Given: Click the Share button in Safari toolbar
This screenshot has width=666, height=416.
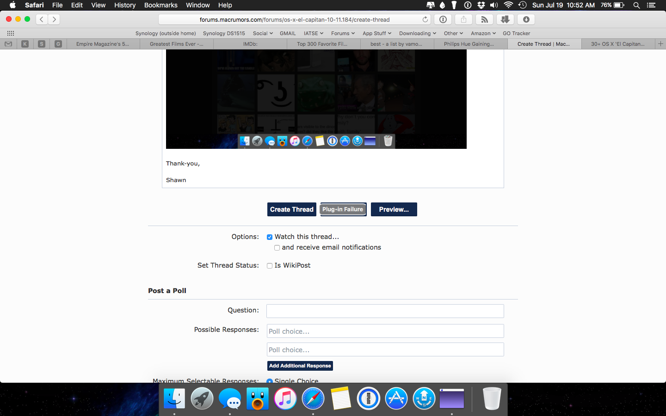Looking at the screenshot, I should [x=463, y=19].
